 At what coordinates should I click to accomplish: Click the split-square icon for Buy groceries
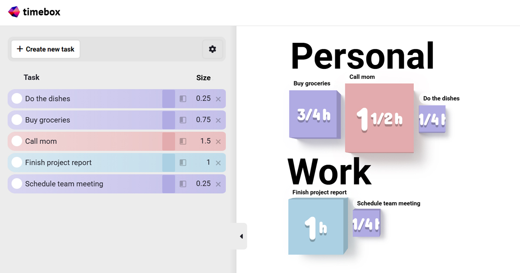[x=182, y=120]
